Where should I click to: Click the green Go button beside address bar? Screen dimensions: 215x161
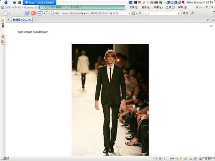pos(133,13)
